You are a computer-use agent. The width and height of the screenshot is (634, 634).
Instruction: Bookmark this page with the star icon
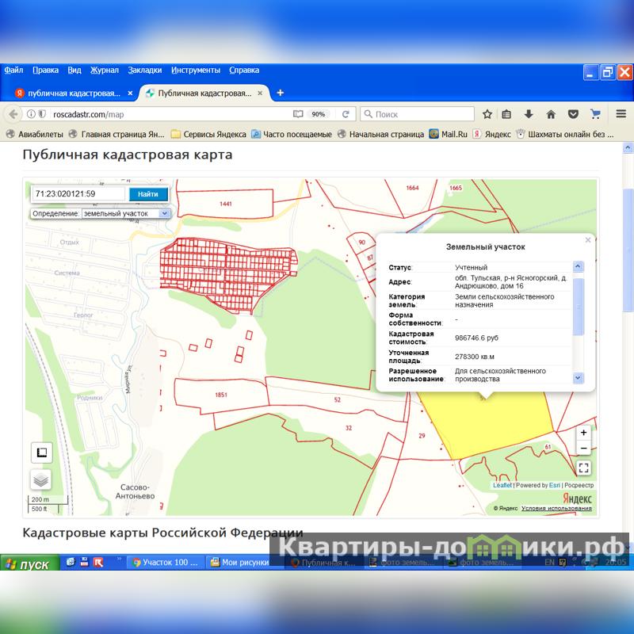point(487,114)
